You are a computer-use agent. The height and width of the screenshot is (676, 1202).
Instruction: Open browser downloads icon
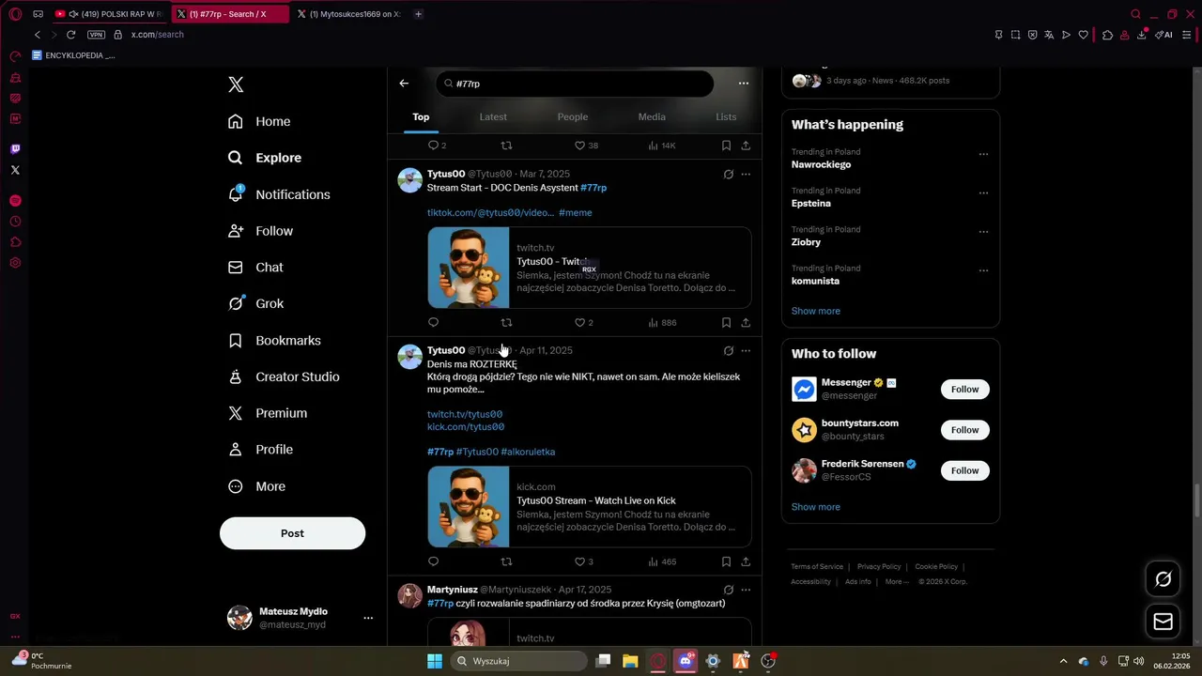click(1142, 35)
